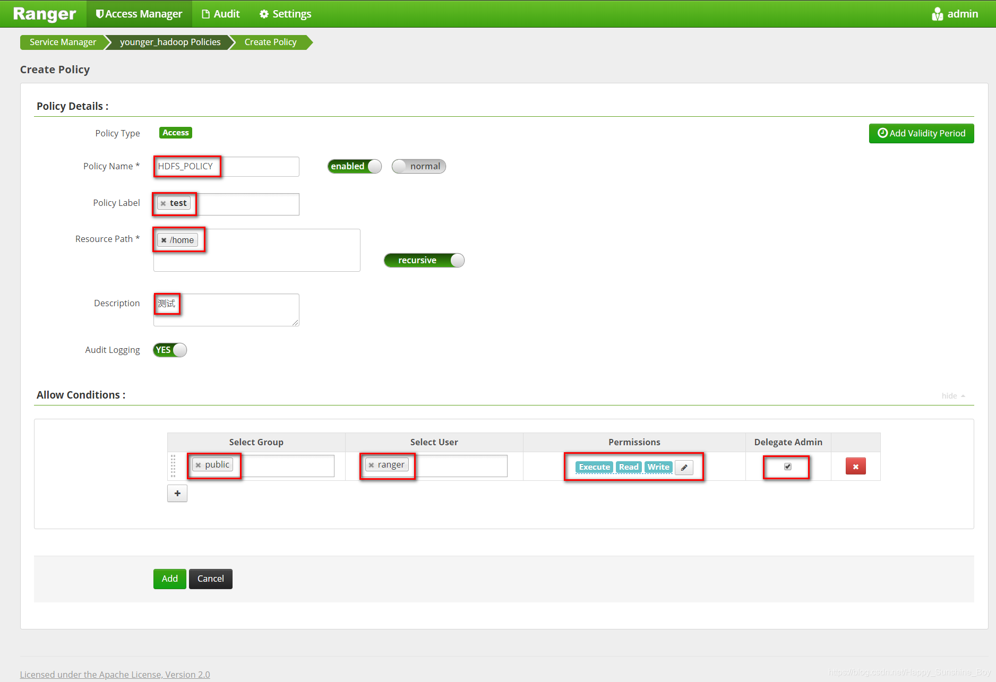The width and height of the screenshot is (996, 682).
Task: Open the Access Manager menu
Action: coord(139,13)
